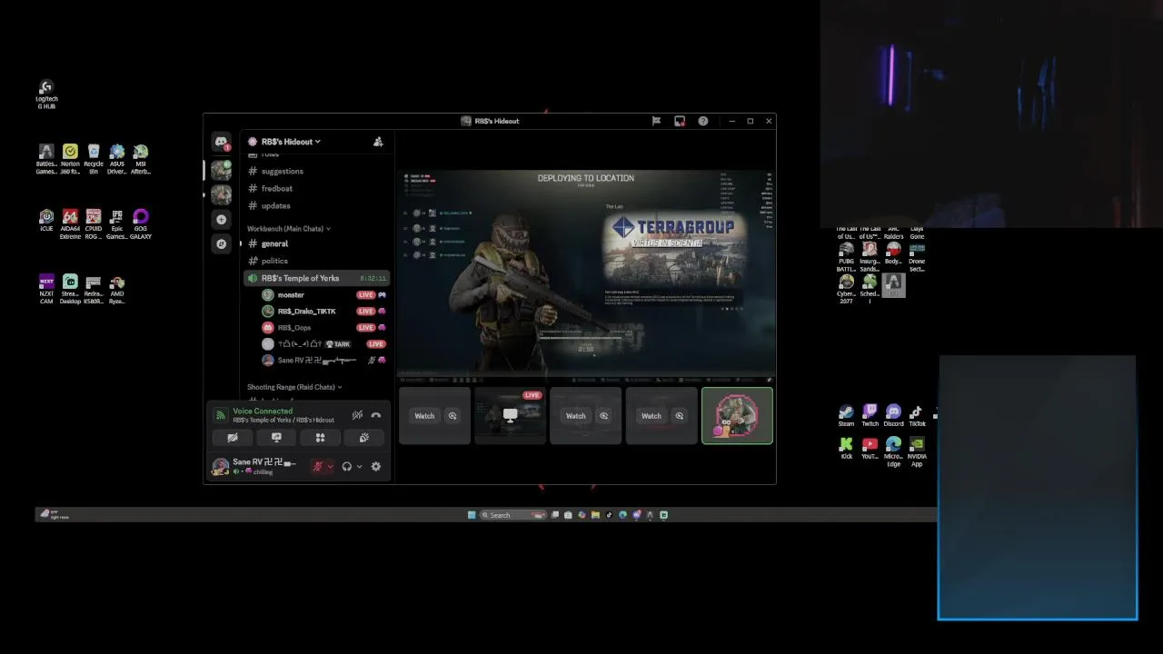Open the soundboard button in voice panel

tap(363, 438)
